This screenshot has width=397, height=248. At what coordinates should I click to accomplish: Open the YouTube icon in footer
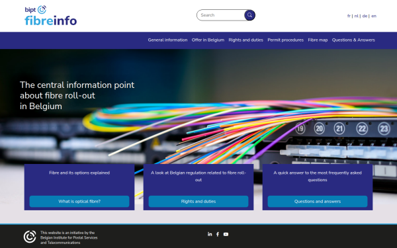point(226,234)
